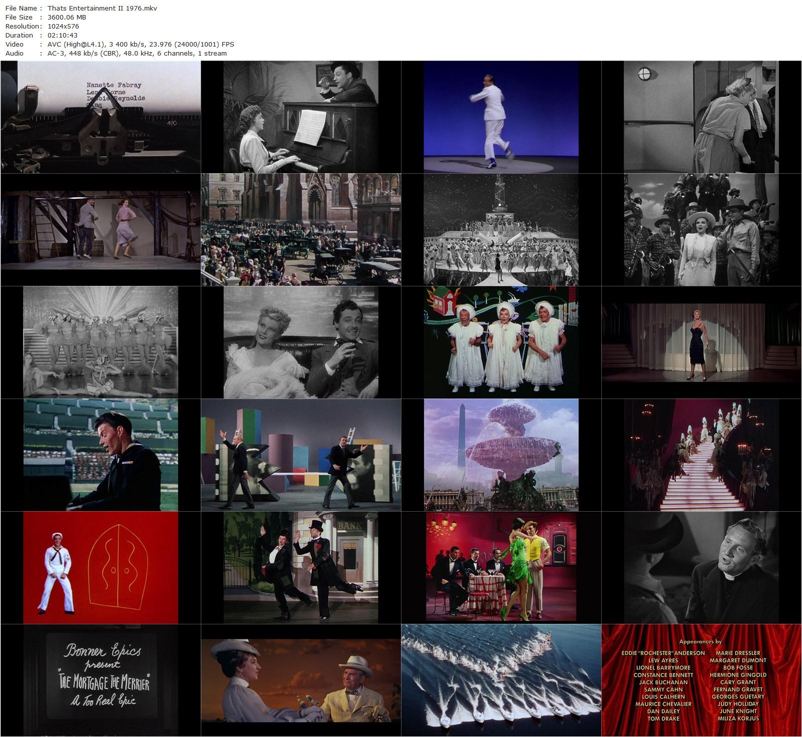802x737 pixels.
Task: Click the singer in black dress on stage
Action: pyautogui.click(x=701, y=342)
